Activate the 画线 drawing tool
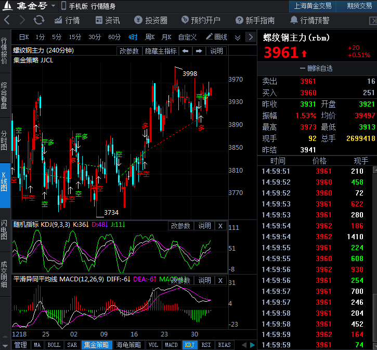Screen dimensions: 377x350 click(216, 37)
